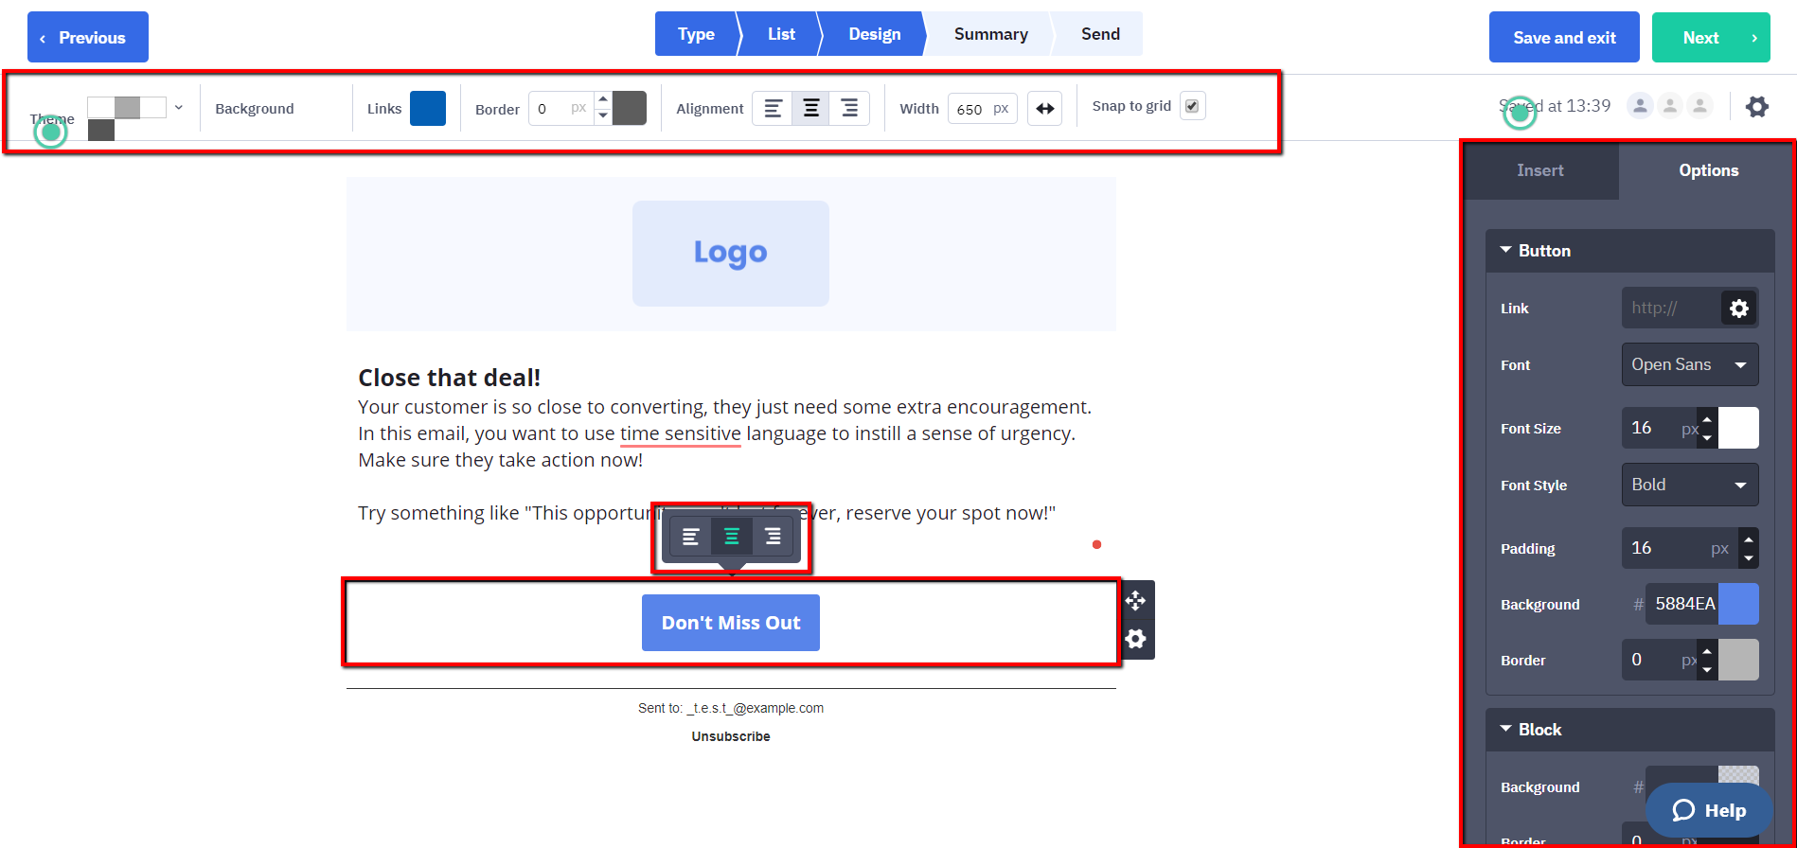
Task: Click the Link http:// field
Action: [1671, 309]
